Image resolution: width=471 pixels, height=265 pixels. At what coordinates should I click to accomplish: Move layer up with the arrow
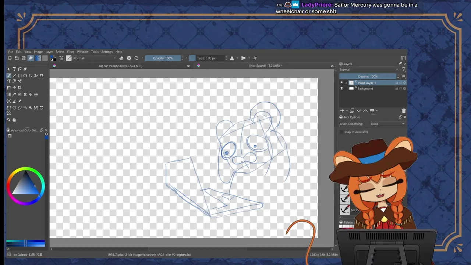point(365,111)
